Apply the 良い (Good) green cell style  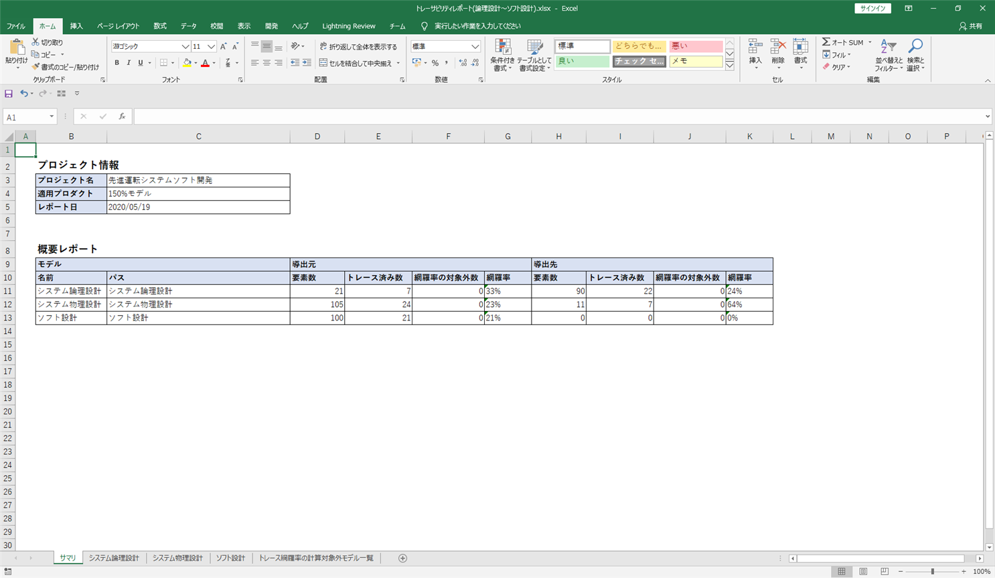pos(583,61)
